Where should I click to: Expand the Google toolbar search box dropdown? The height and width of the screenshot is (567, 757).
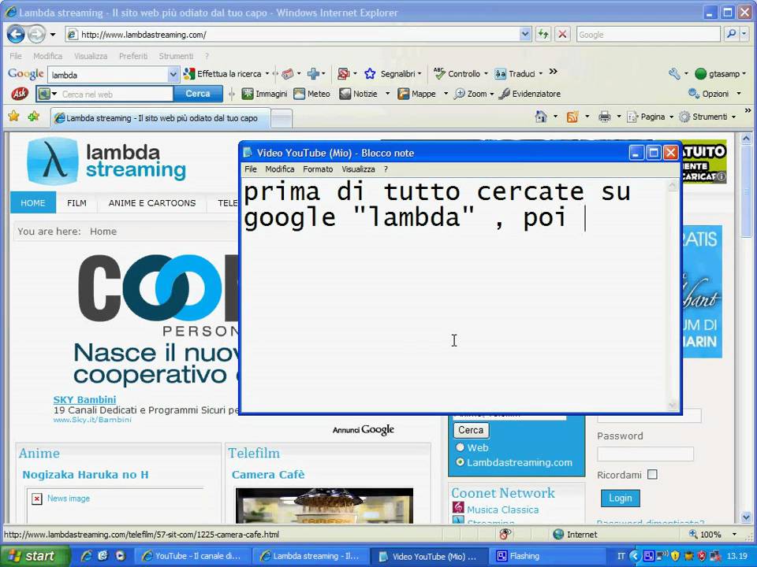point(173,75)
